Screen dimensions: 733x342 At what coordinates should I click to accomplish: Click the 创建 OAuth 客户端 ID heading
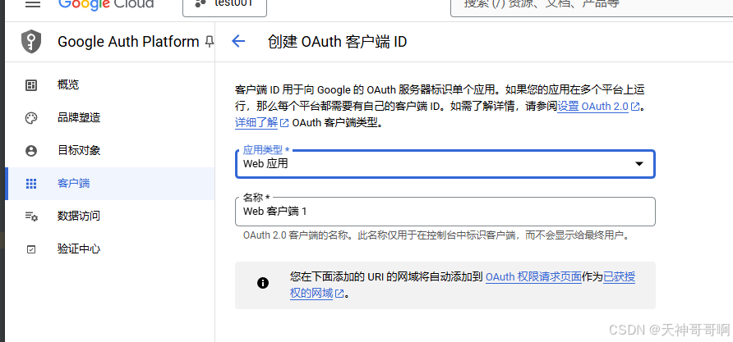click(x=337, y=42)
